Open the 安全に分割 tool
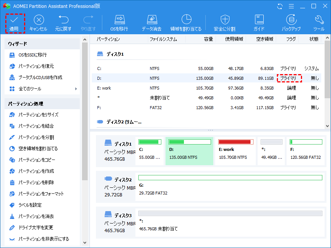Image resolution: width=331 pixels, height=248 pixels. 225,23
